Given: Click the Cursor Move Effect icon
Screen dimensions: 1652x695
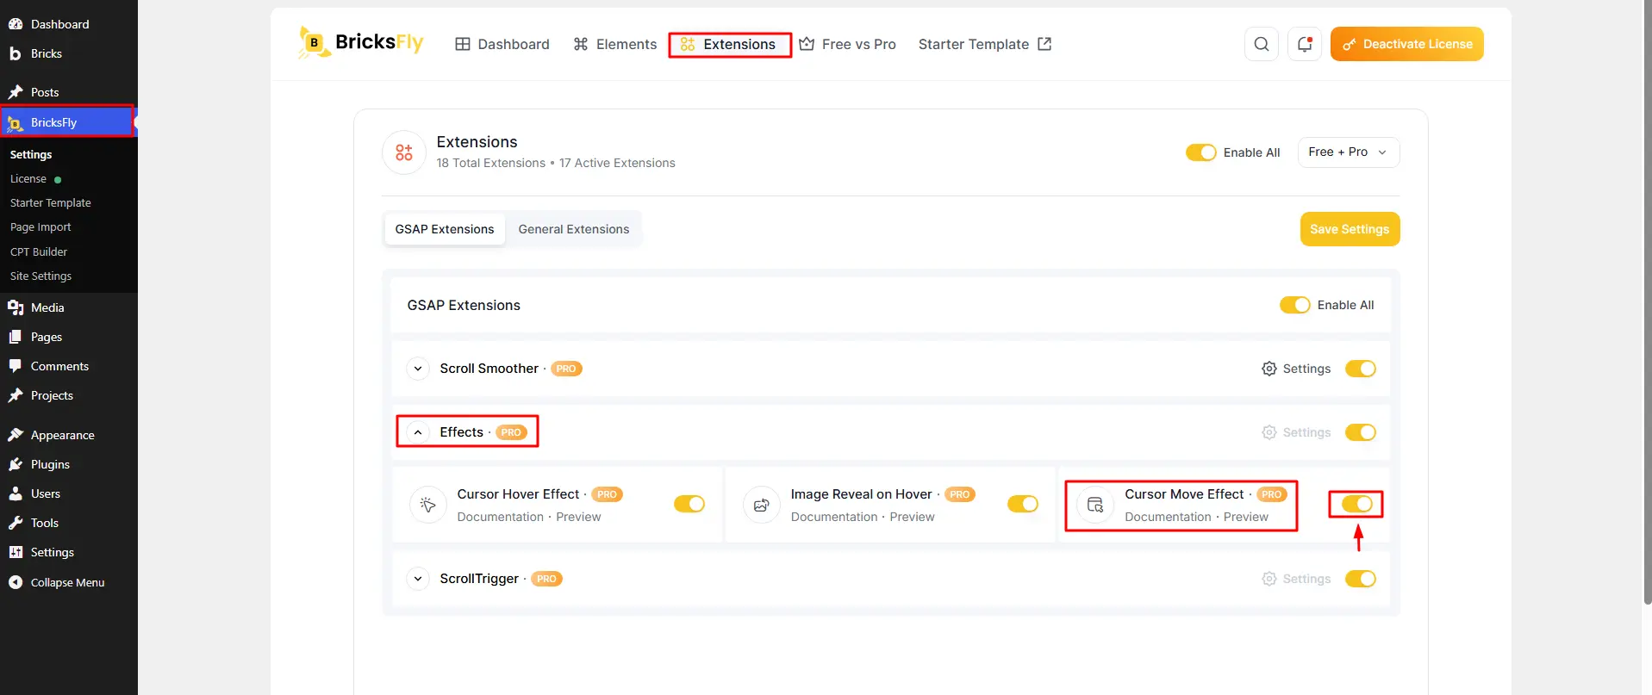Looking at the screenshot, I should [x=1094, y=505].
